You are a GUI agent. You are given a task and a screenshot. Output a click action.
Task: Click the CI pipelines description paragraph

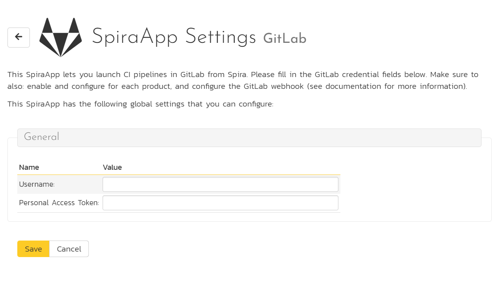243,80
